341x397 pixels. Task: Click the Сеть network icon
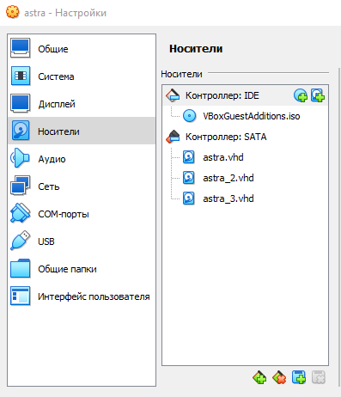20,186
